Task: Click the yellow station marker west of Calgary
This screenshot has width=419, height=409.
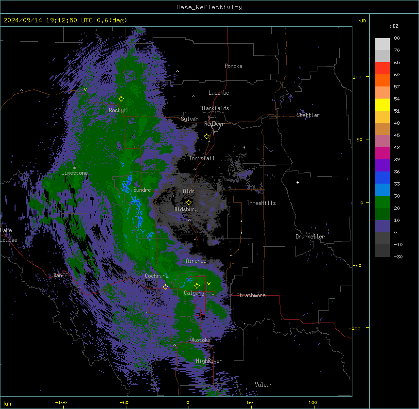Action: 165,287
